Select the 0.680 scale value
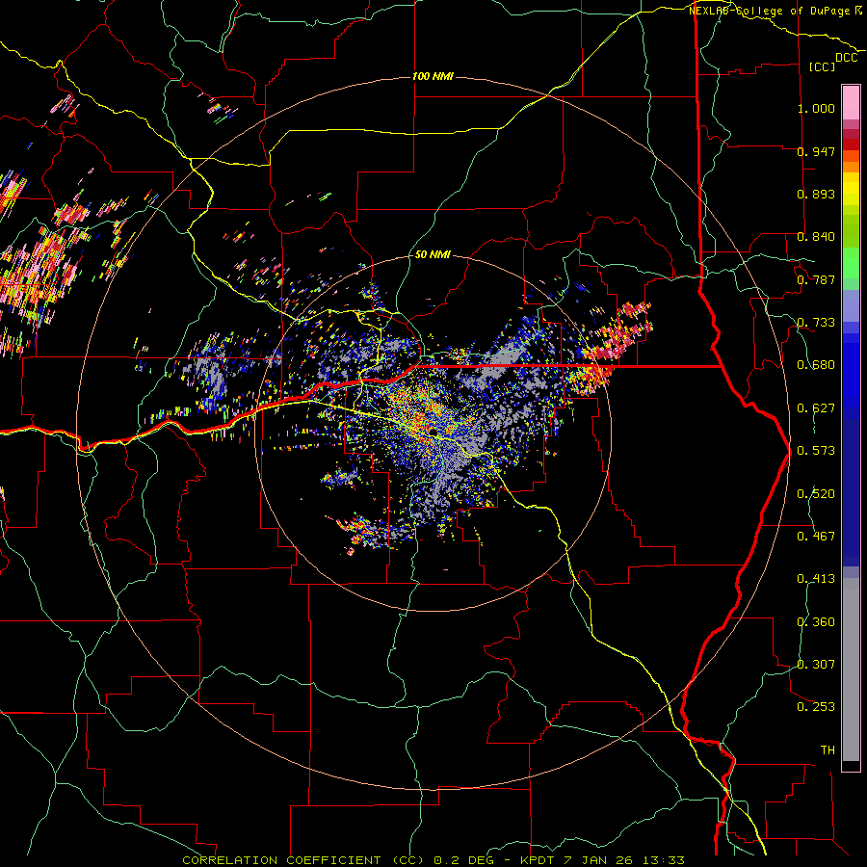Image resolution: width=867 pixels, height=867 pixels. pyautogui.click(x=816, y=365)
